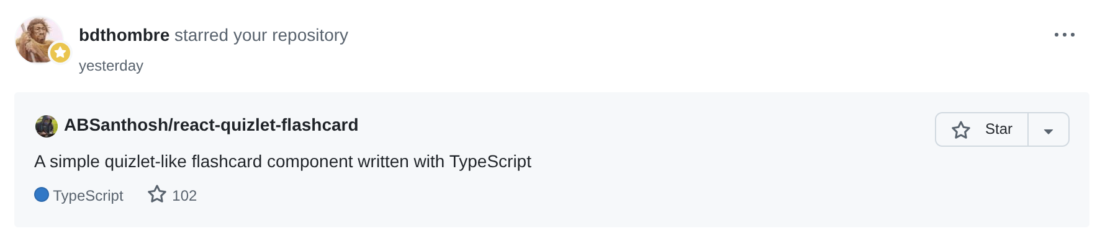
Task: Open the three-dot feed options menu
Action: pyautogui.click(x=1064, y=35)
